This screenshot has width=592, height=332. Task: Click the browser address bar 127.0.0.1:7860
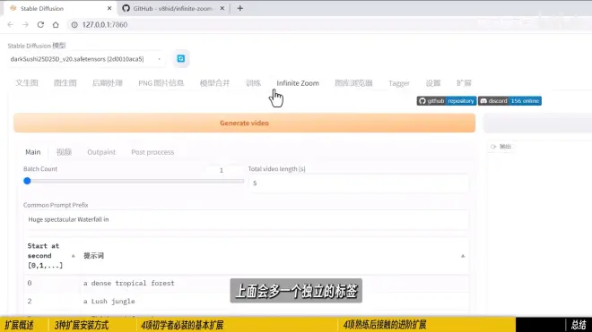click(105, 24)
